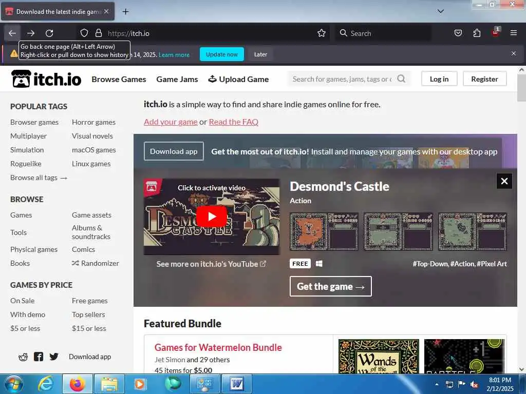
Task: Open the Extensions puzzle icon
Action: [477, 33]
